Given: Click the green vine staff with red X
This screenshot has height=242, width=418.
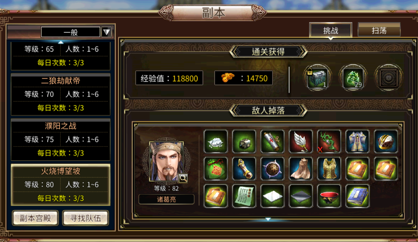Looking at the screenshot, I should [x=329, y=141].
